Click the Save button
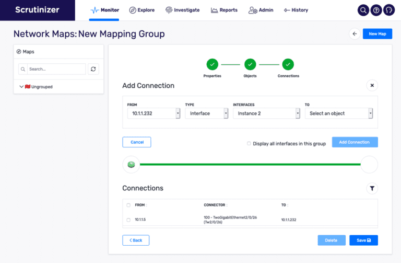Image resolution: width=401 pixels, height=263 pixels. [x=363, y=240]
